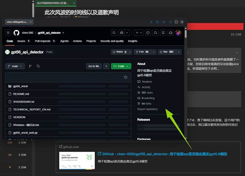
Task: Click the GitHub octocat logo
Action: (x=16, y=33)
